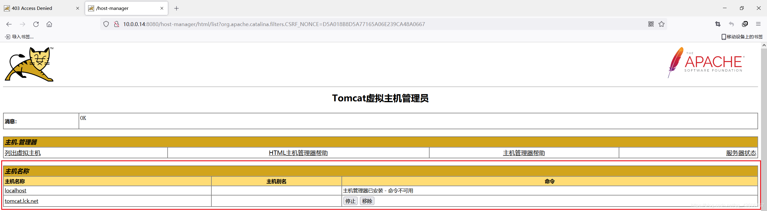Select the /host-manager tab
The image size is (767, 211).
pos(126,8)
